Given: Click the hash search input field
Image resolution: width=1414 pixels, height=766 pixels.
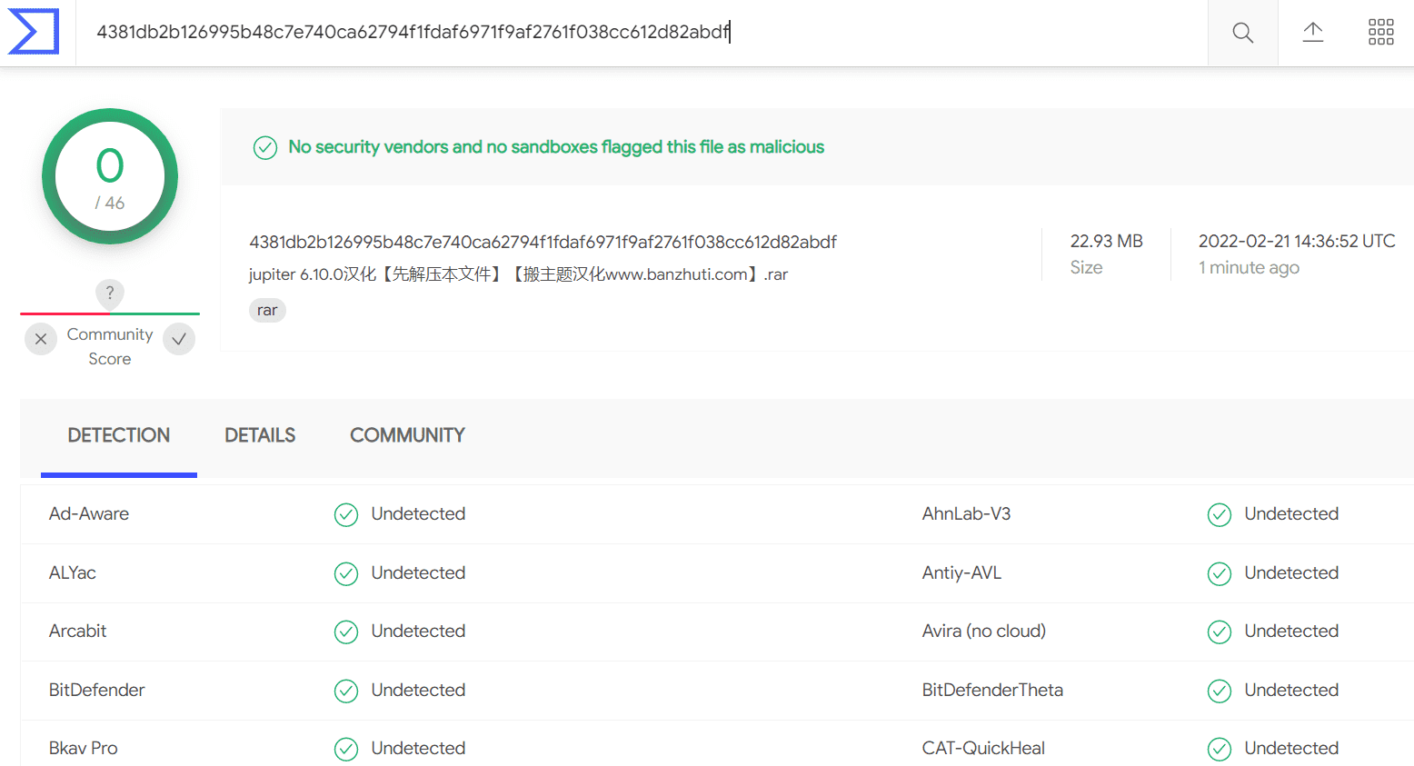Looking at the screenshot, I should pyautogui.click(x=642, y=33).
